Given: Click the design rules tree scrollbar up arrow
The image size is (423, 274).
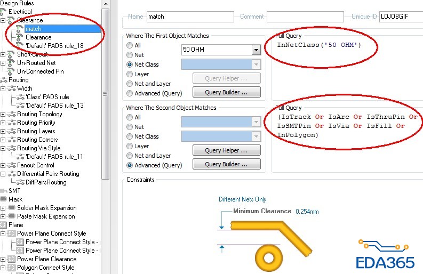Looking at the screenshot, I should (106, 4).
